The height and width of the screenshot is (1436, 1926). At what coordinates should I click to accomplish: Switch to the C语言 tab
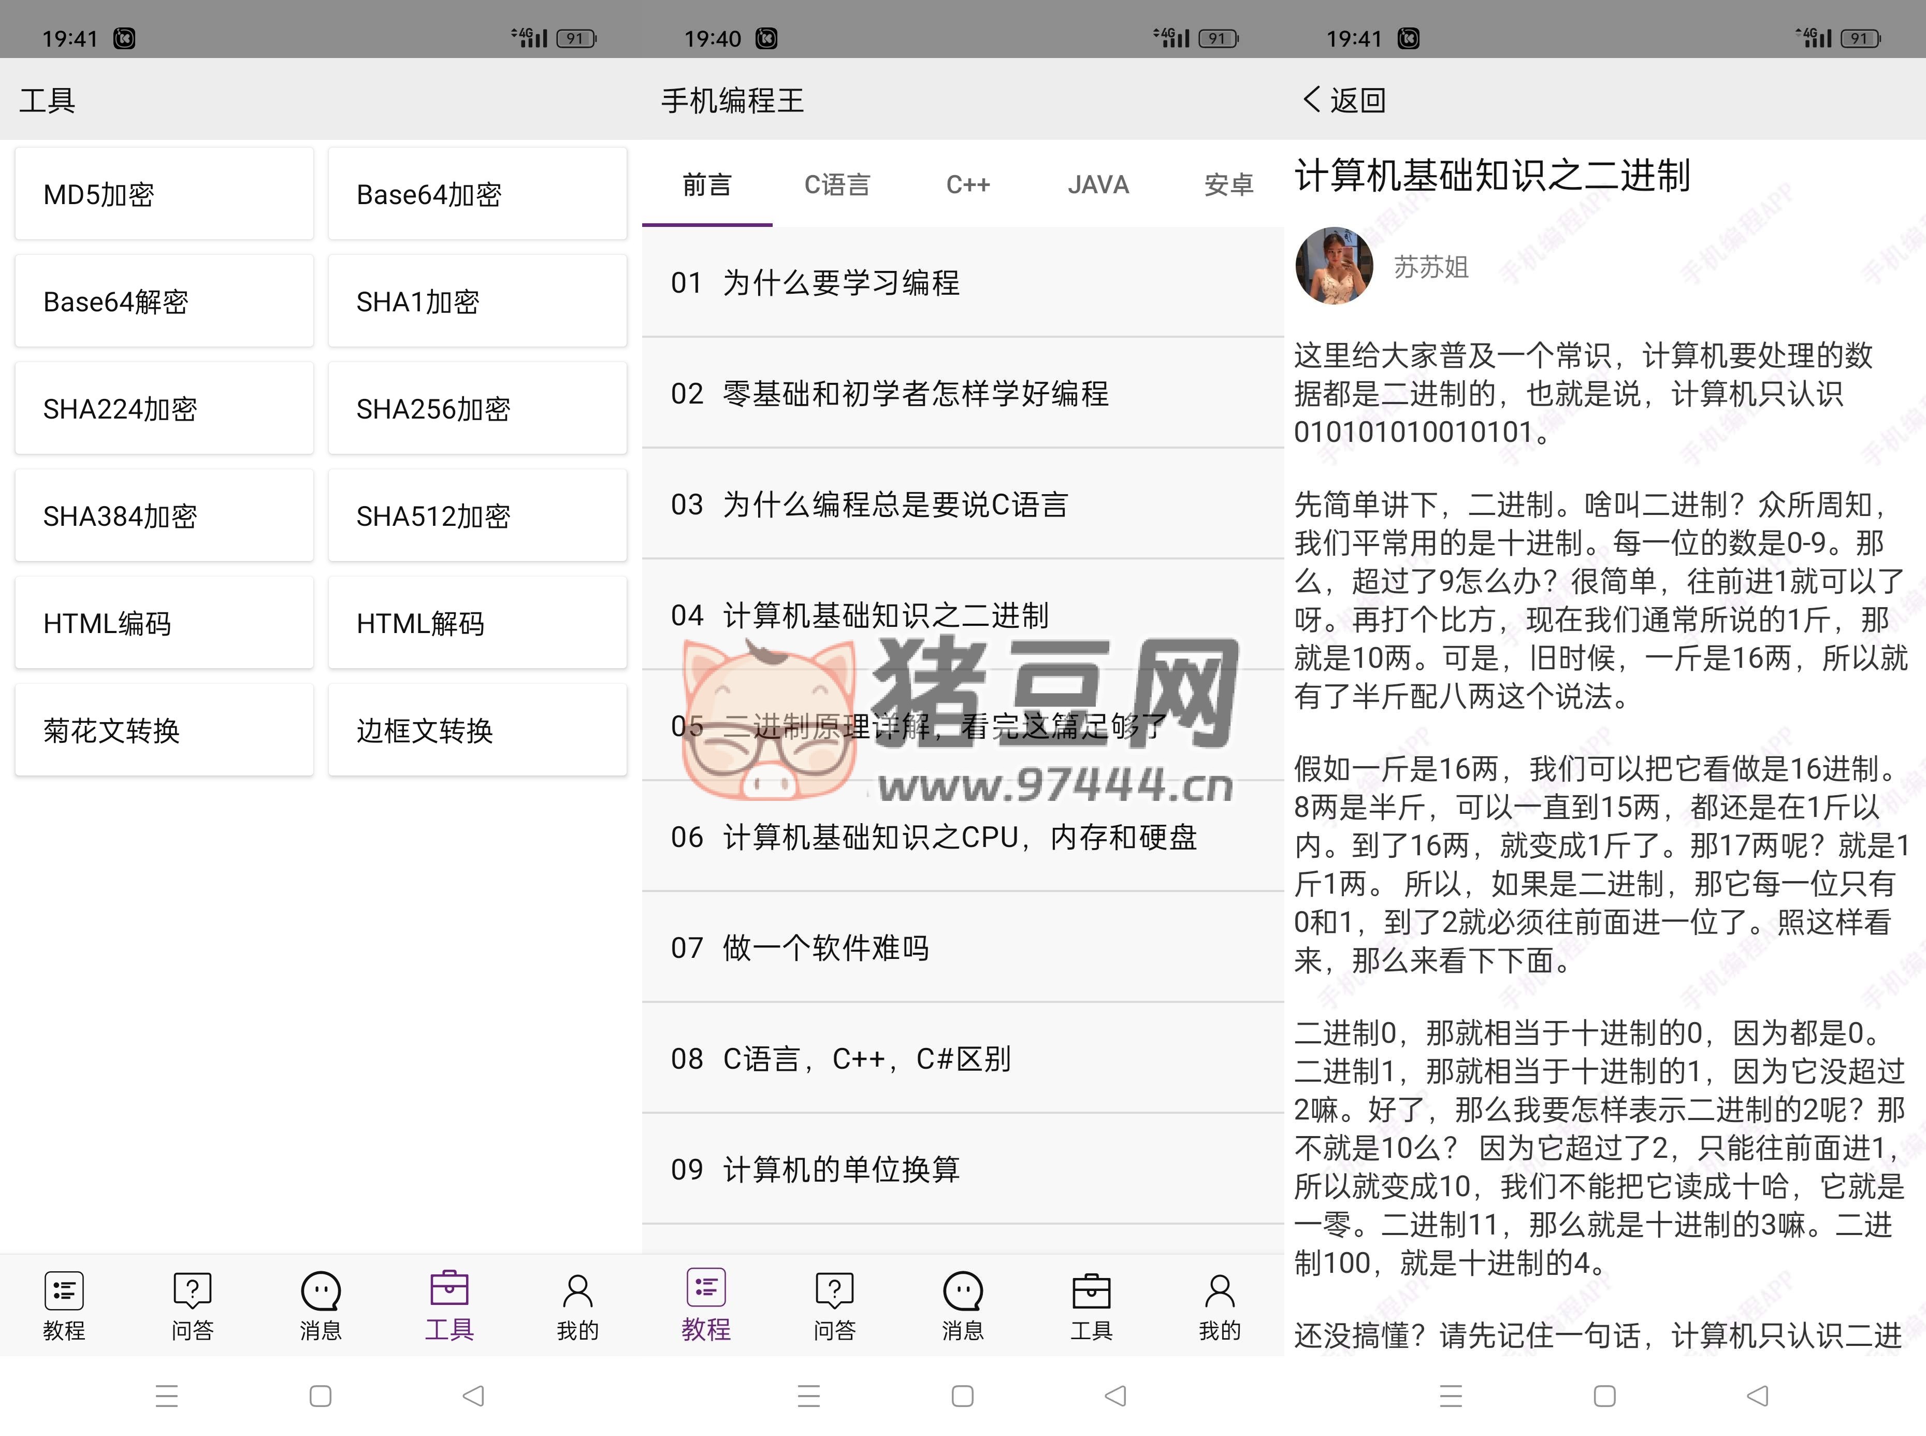pos(836,185)
